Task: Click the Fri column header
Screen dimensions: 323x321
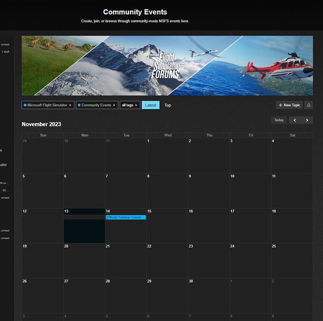Action: point(251,135)
